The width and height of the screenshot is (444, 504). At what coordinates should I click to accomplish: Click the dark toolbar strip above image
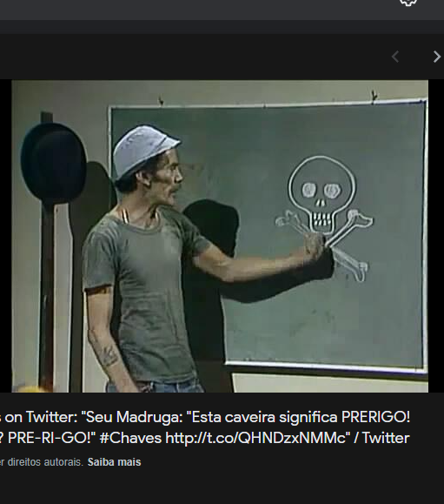pos(222,27)
